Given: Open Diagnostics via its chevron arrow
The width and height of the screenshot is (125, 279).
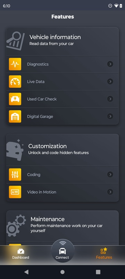Looking at the screenshot, I should (110, 64).
